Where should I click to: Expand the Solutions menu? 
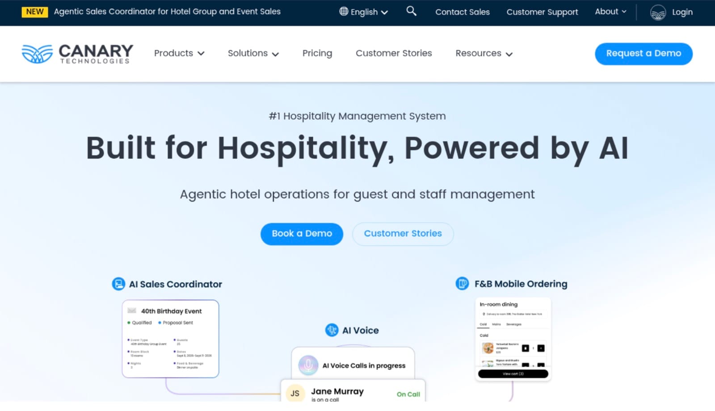click(253, 53)
